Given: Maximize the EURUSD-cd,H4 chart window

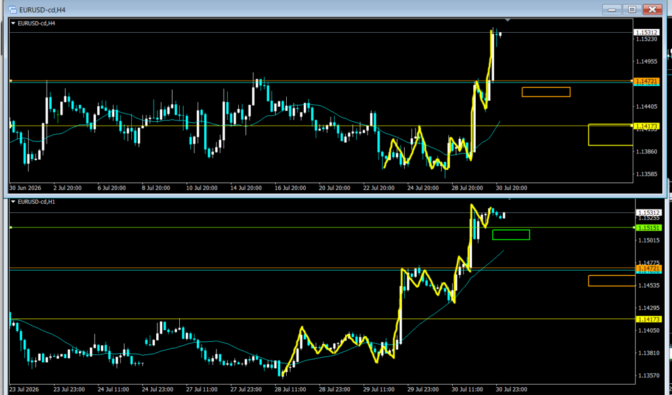Looking at the screenshot, I should pyautogui.click(x=632, y=9).
